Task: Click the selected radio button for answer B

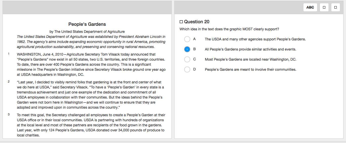Action: pos(187,49)
